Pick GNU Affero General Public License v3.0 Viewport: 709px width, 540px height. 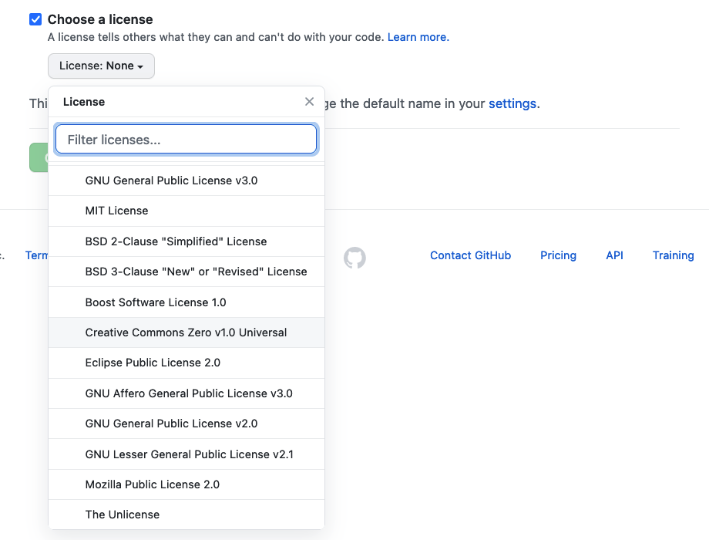click(x=186, y=393)
